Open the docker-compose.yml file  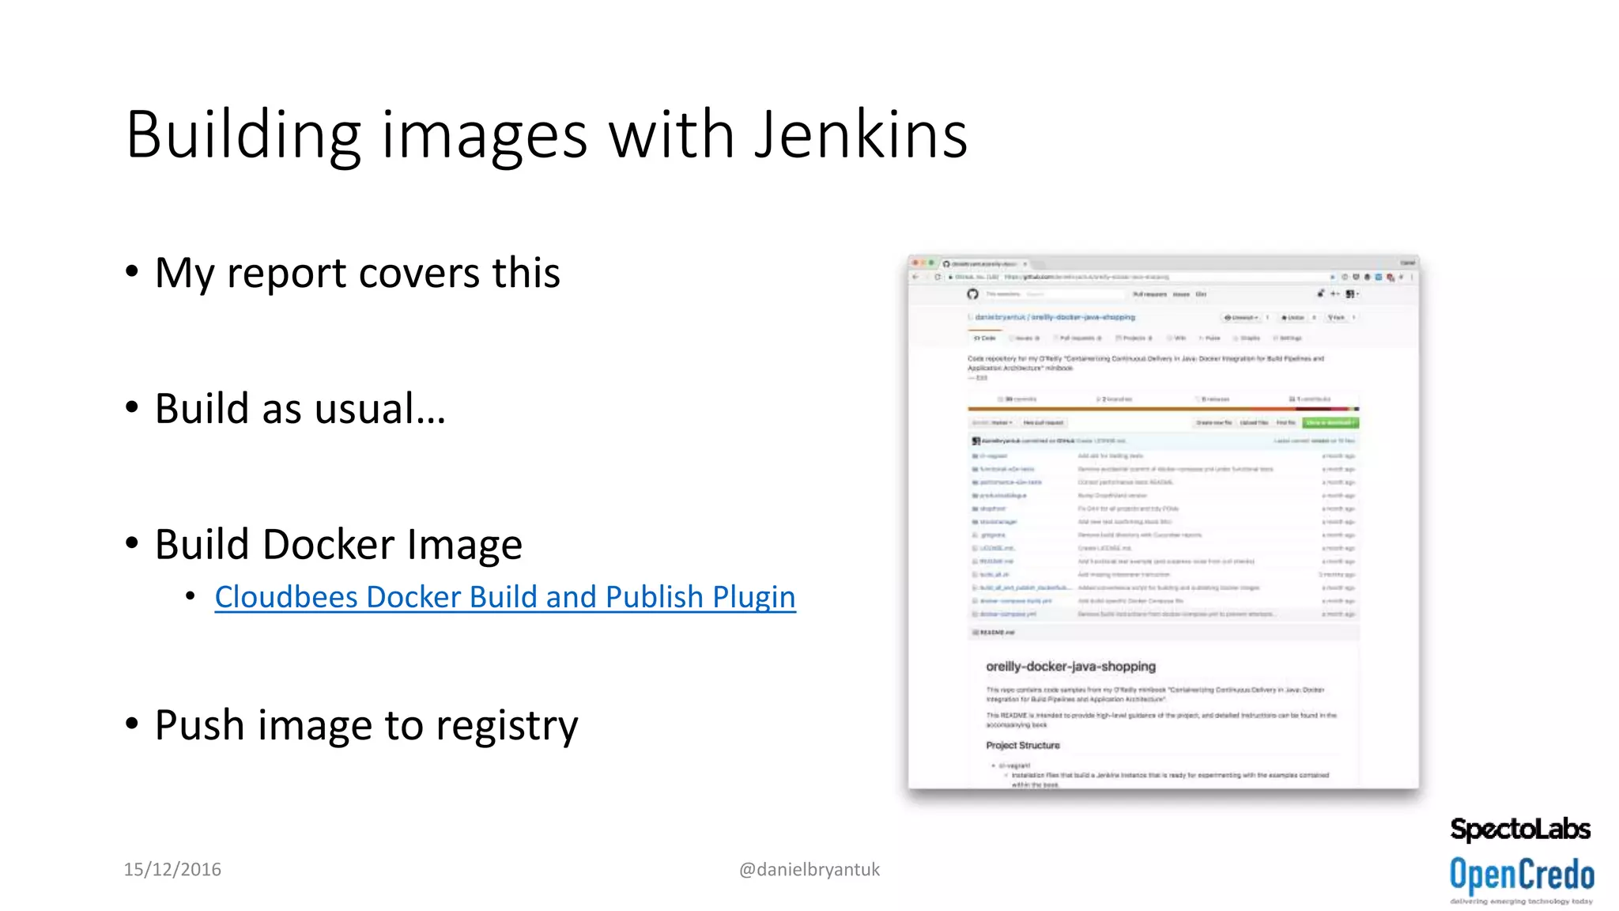click(1008, 614)
